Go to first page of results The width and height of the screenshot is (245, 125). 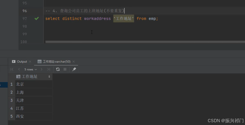pyautogui.click(x=12, y=69)
